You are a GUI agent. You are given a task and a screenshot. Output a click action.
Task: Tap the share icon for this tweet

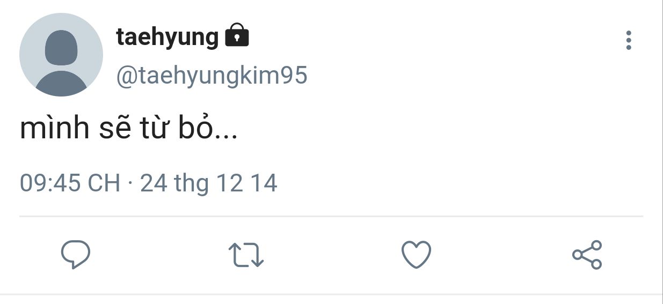pos(587,255)
